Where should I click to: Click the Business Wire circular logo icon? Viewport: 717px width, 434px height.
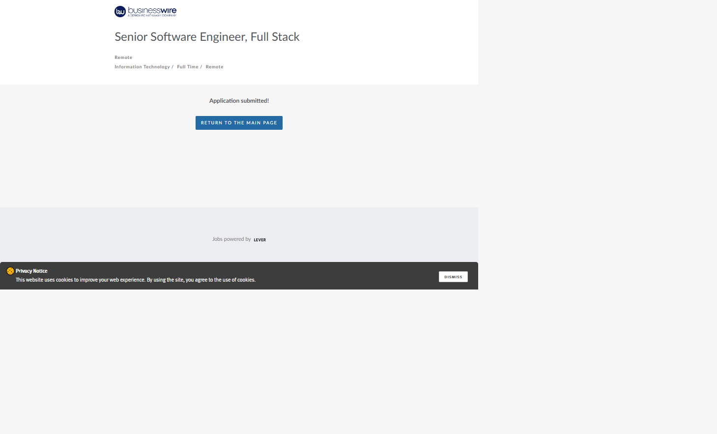[120, 11]
